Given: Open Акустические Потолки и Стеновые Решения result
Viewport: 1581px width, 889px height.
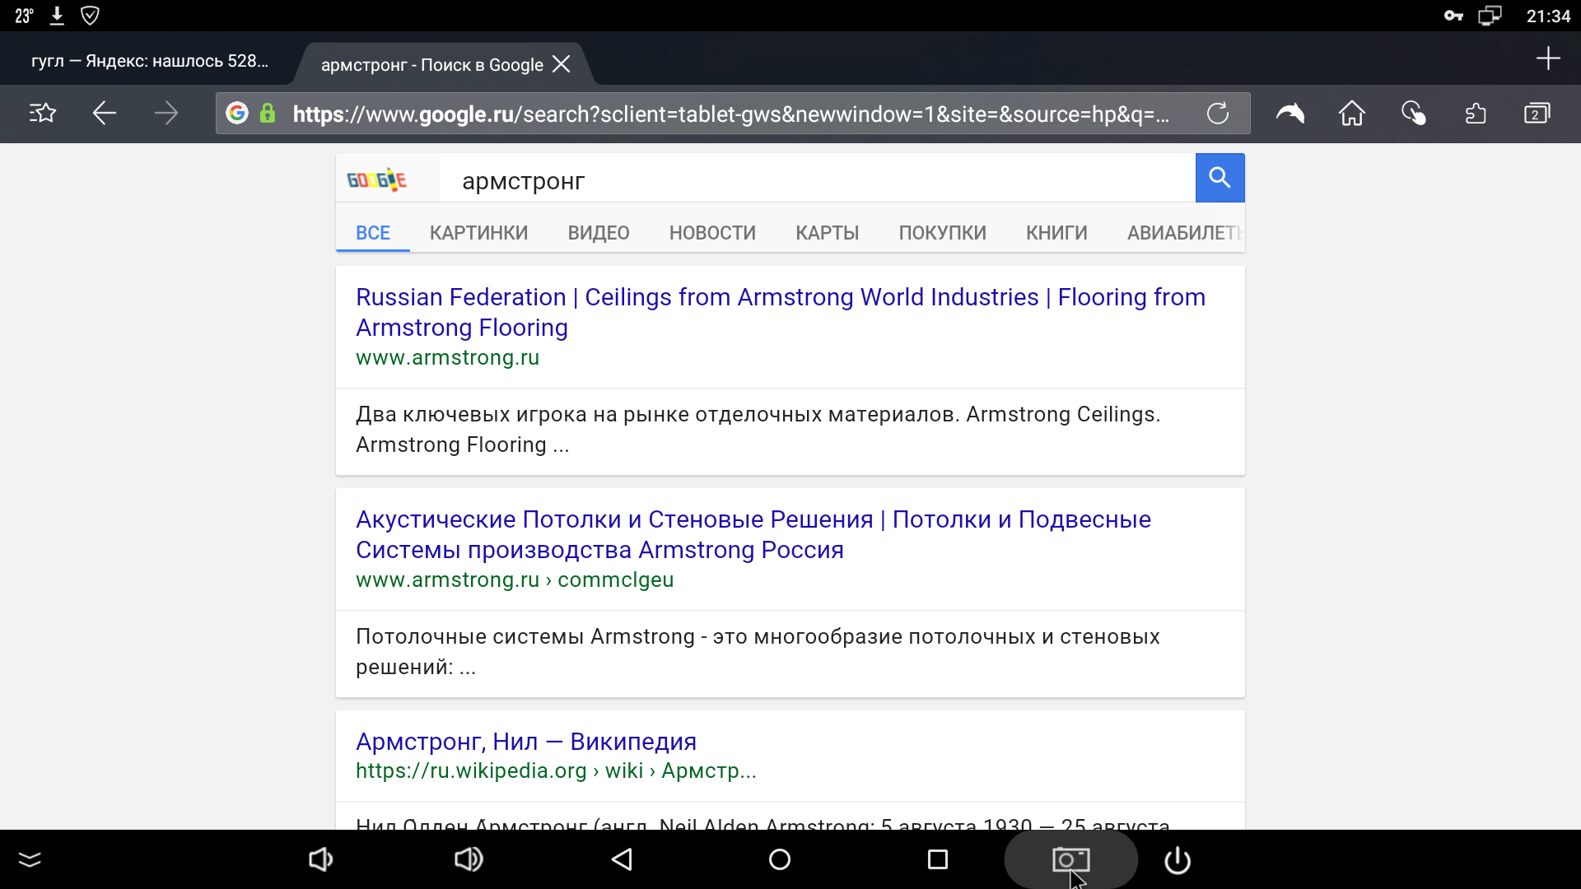Looking at the screenshot, I should pos(753,534).
